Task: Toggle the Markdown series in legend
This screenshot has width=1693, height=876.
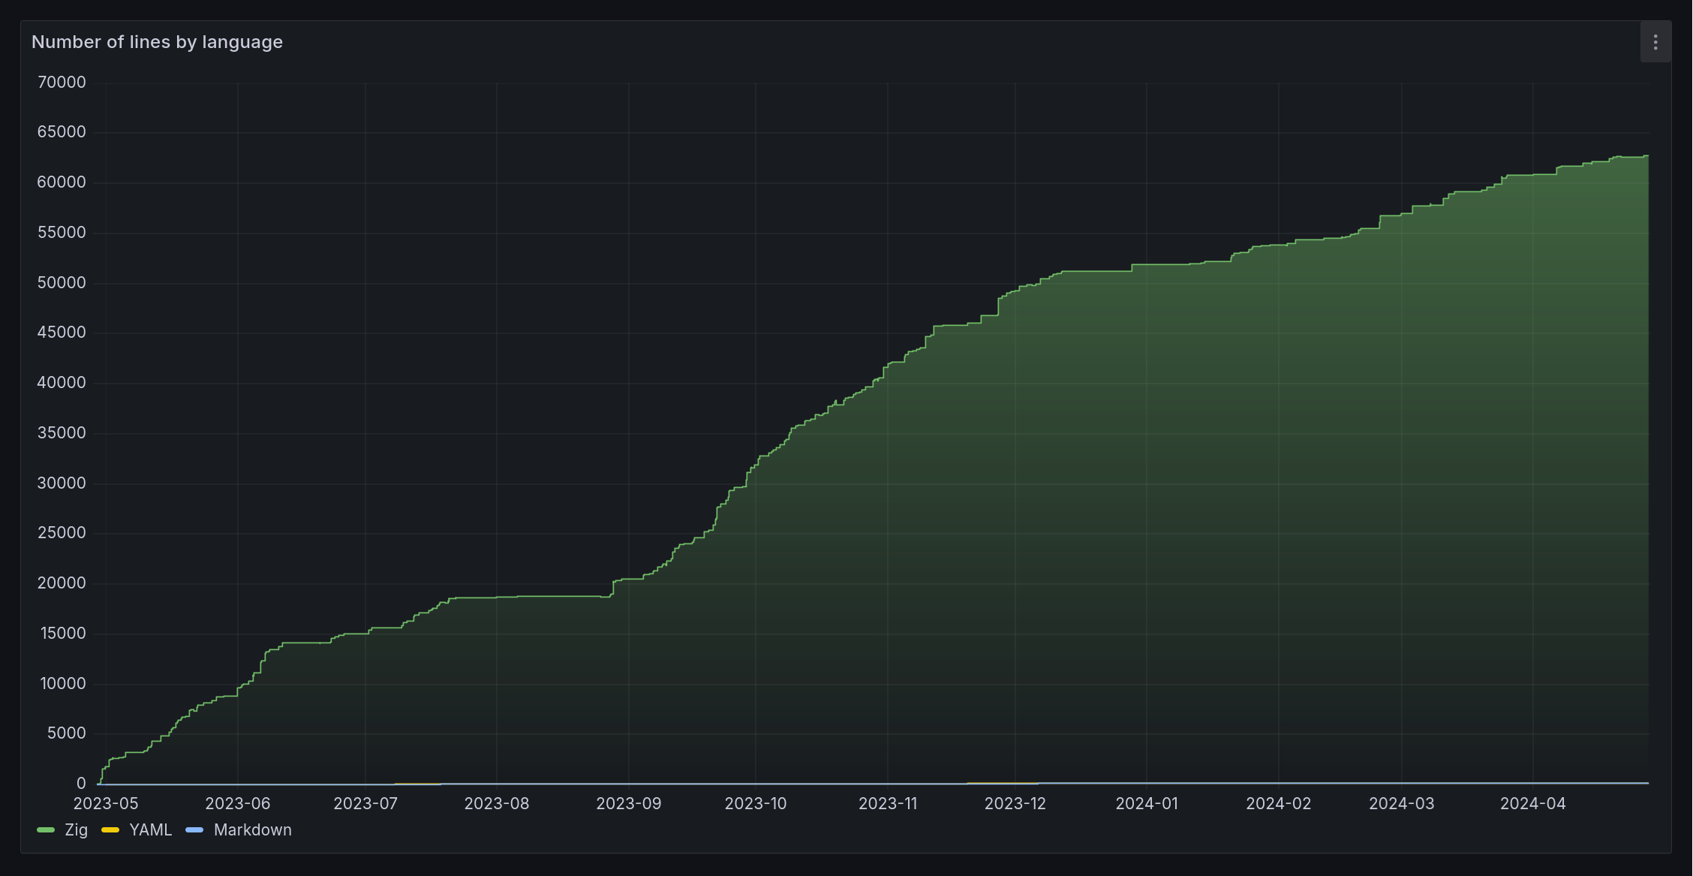Action: tap(252, 830)
